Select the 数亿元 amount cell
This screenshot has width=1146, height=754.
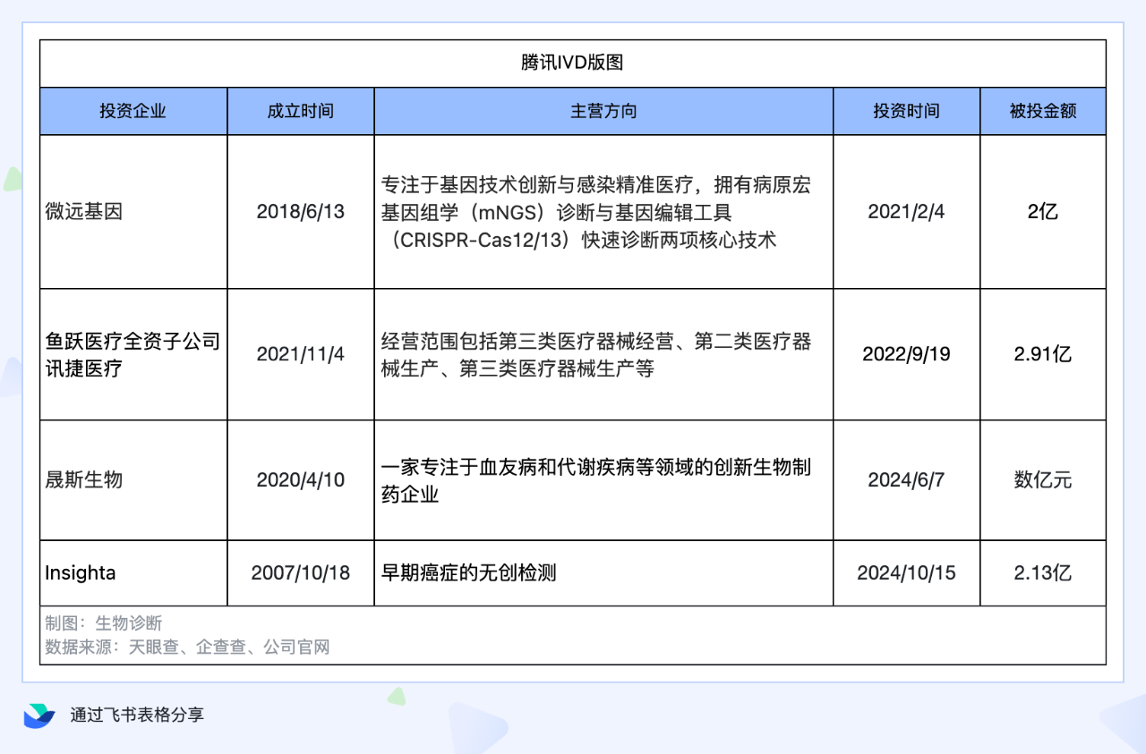[1042, 480]
